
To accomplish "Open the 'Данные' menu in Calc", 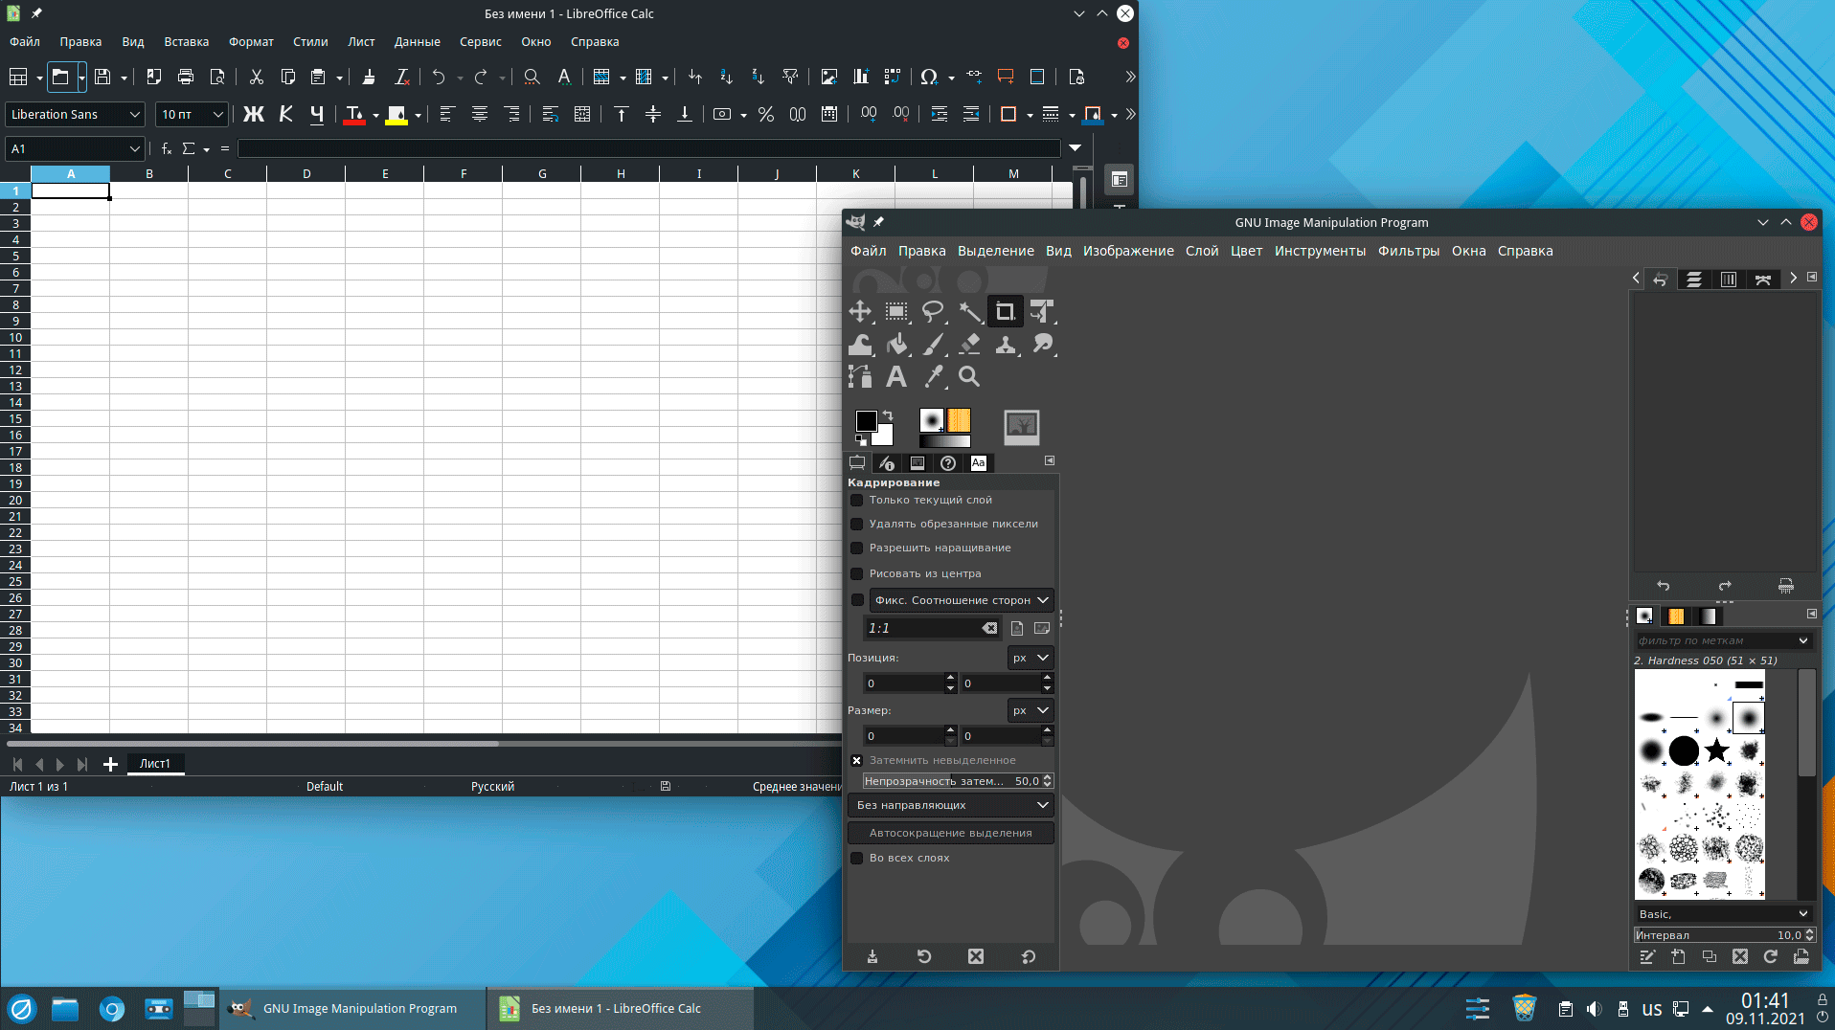I will 417,42.
